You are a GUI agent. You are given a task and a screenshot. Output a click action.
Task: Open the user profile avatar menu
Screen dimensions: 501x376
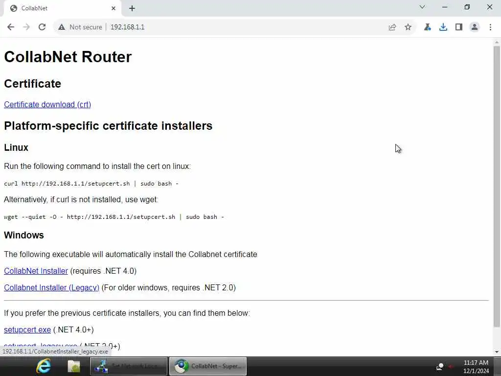pos(475,27)
